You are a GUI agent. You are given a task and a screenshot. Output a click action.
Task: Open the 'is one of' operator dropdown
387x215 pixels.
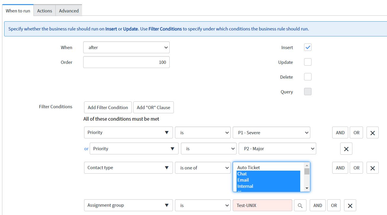(x=203, y=168)
